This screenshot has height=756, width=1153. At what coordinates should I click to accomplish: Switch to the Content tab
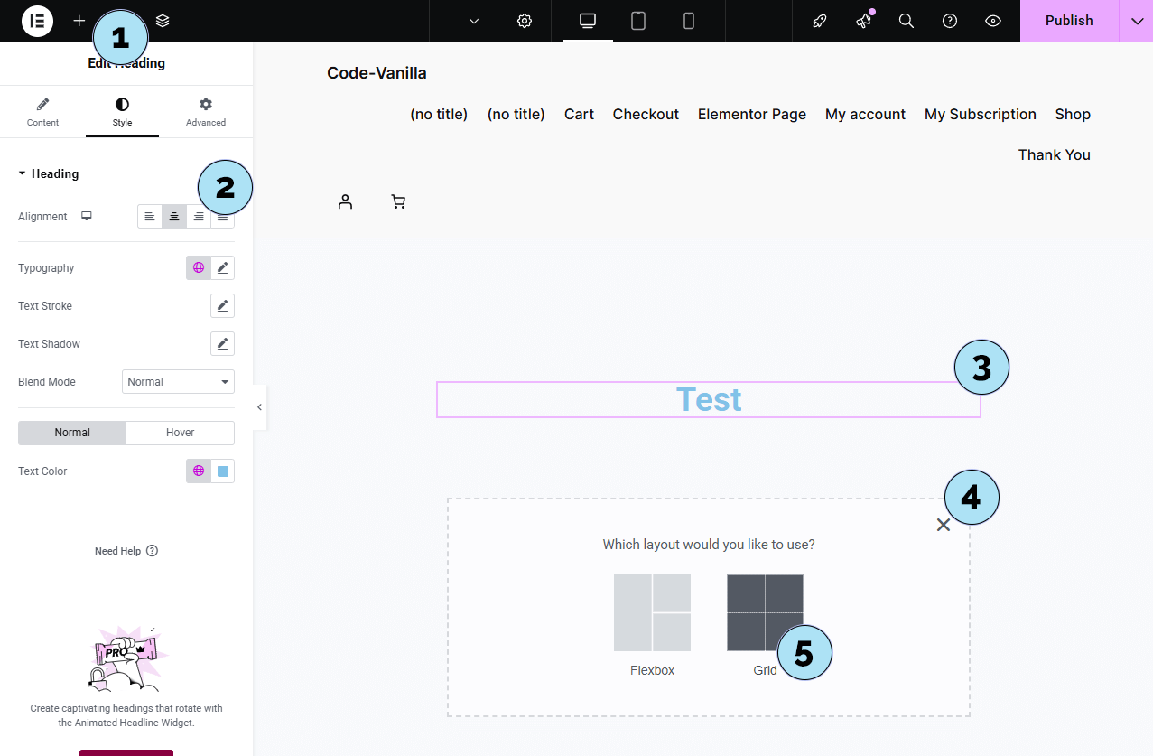[42, 112]
